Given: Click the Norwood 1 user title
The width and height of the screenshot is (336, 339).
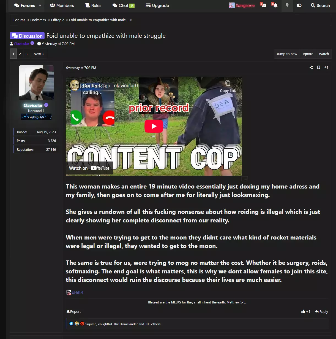Looking at the screenshot, I should (x=36, y=111).
